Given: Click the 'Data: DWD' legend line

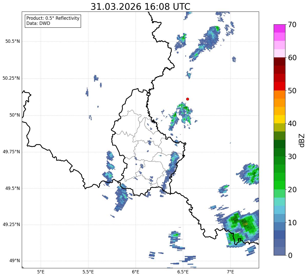Looking at the screenshot, I should click(x=38, y=23).
